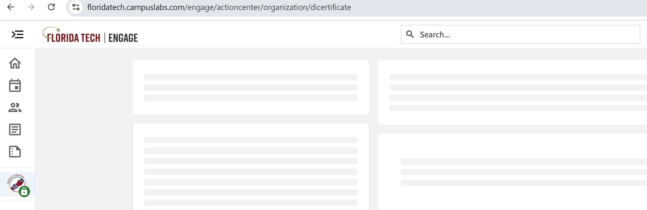Click into the Search field
Screen dimensions: 647x210
[520, 34]
